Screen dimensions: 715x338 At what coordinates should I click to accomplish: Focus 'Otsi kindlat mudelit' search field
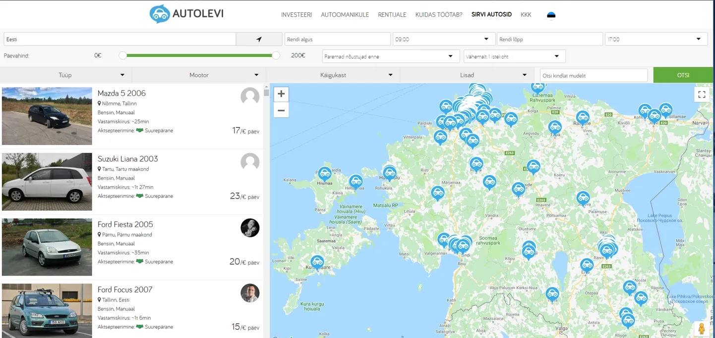tap(594, 75)
